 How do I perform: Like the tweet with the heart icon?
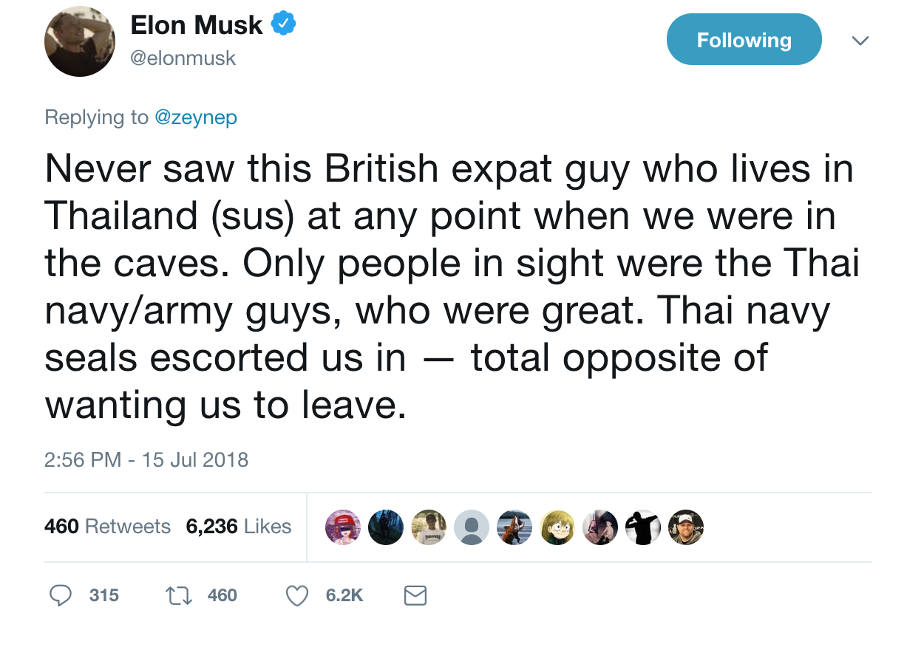point(297,595)
